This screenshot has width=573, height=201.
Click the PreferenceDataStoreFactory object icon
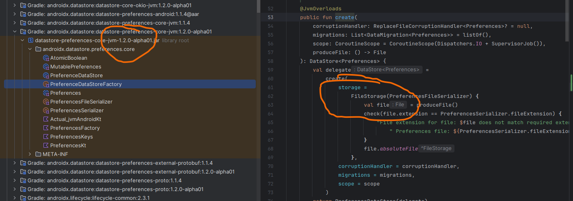click(46, 84)
